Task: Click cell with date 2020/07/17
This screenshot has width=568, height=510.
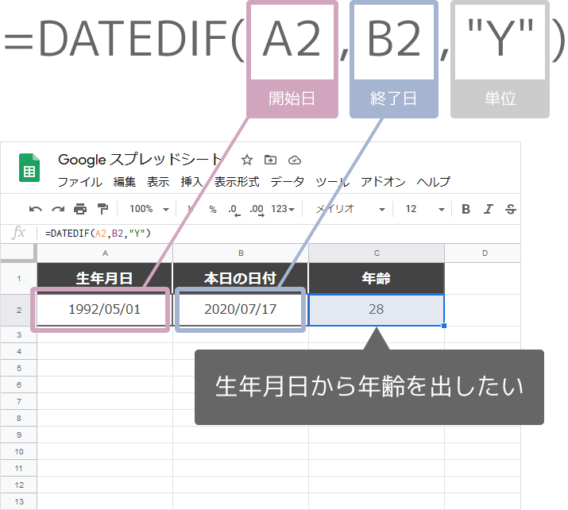Action: (240, 310)
